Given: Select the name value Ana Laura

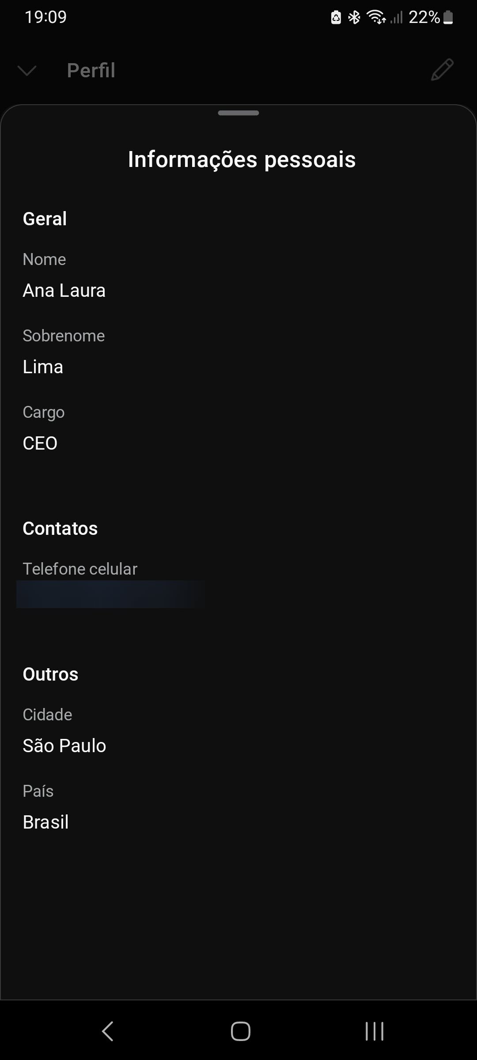Looking at the screenshot, I should (64, 291).
